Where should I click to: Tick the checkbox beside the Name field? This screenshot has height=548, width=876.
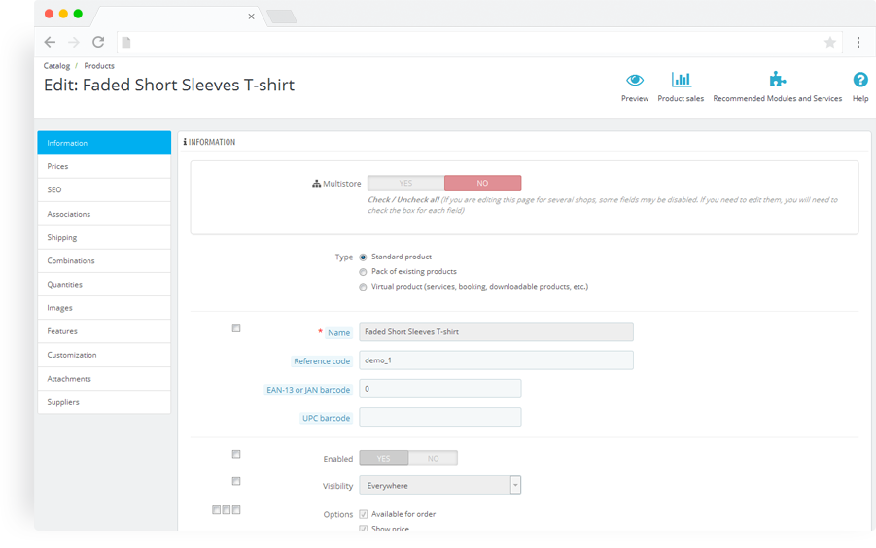coord(236,328)
